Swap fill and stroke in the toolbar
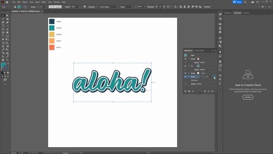Viewport: 273px width, 154px height. click(8, 64)
